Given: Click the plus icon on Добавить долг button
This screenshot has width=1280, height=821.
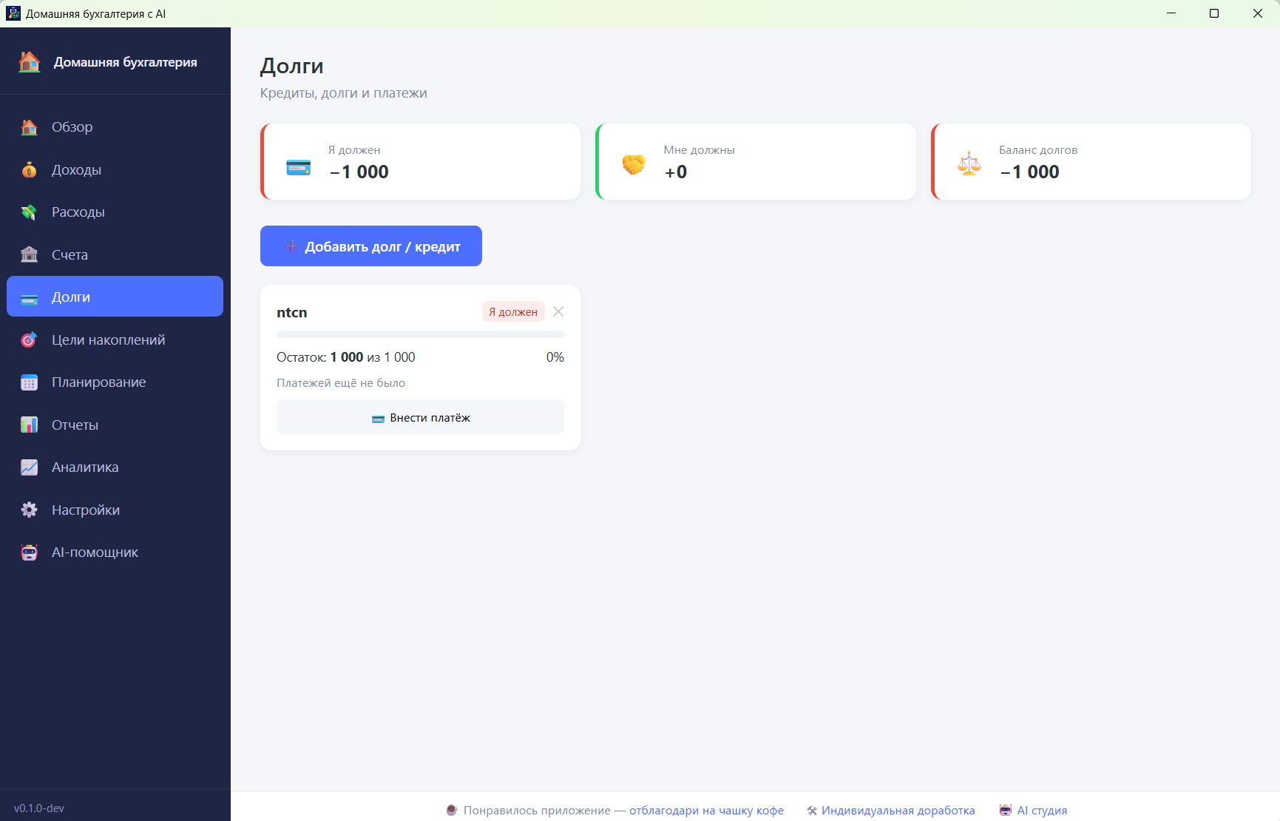Looking at the screenshot, I should (291, 246).
